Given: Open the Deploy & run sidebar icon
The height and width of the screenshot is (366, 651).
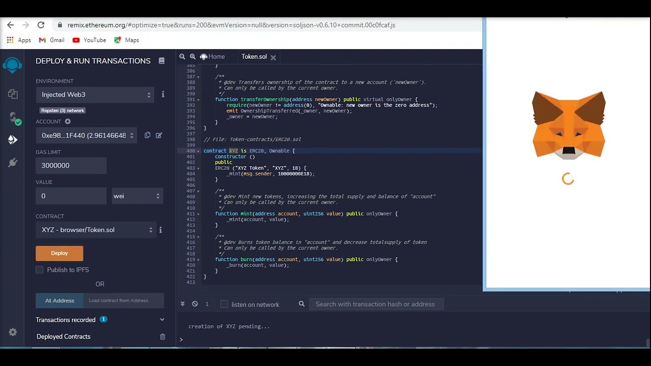Looking at the screenshot, I should point(13,140).
